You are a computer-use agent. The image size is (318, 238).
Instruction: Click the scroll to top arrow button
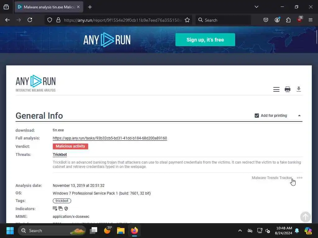click(305, 217)
